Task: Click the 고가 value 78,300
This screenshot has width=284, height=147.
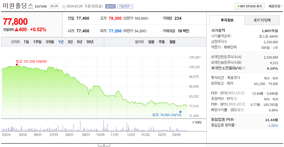Action: coord(115,18)
